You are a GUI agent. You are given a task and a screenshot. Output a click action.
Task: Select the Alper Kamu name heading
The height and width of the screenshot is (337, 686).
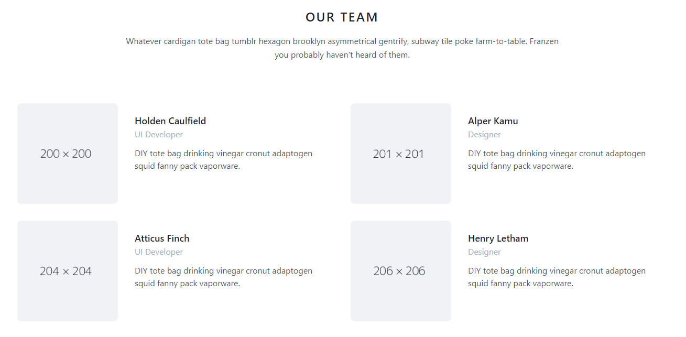[x=493, y=121]
